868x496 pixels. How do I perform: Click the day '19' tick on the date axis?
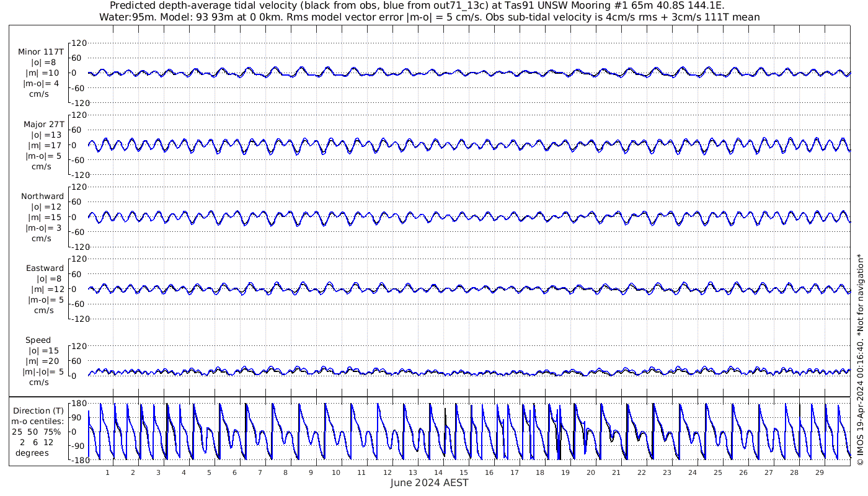565,472
